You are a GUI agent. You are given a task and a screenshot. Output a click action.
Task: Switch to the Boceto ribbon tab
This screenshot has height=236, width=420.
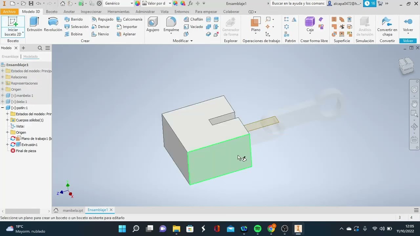[x=52, y=11]
